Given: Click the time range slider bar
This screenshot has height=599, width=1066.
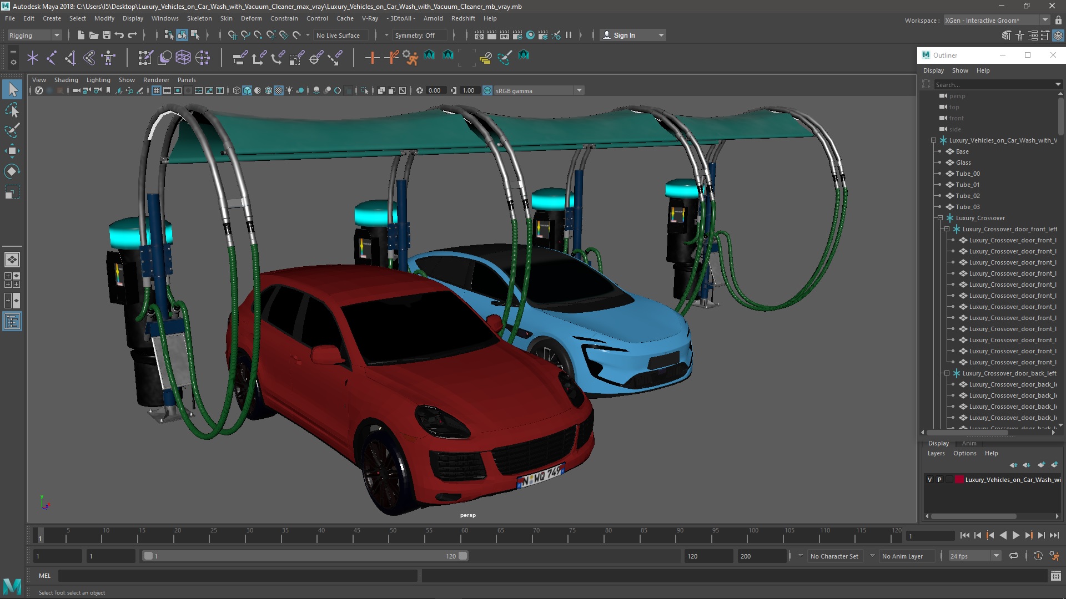Looking at the screenshot, I should click(x=305, y=556).
